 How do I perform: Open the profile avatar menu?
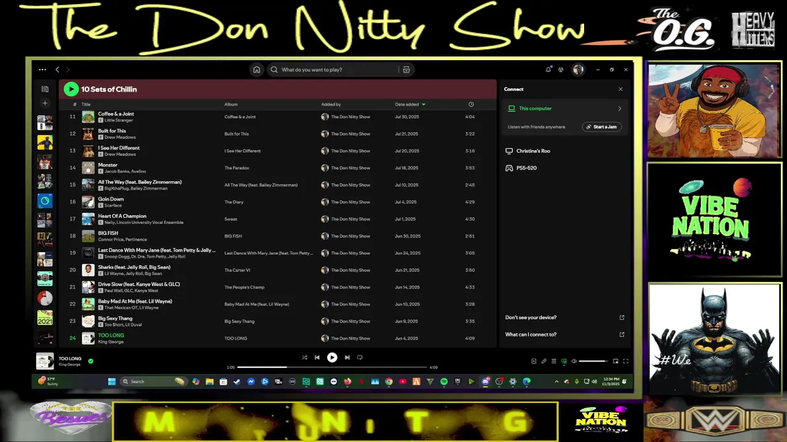pos(578,69)
